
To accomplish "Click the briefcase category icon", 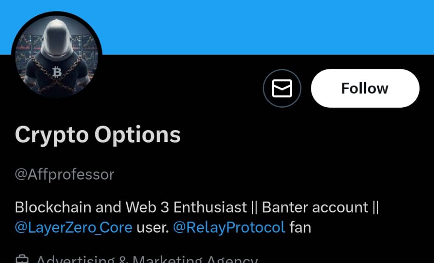I will (x=22, y=259).
